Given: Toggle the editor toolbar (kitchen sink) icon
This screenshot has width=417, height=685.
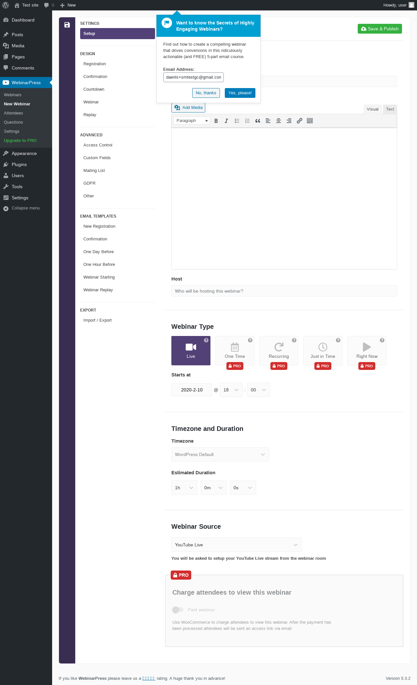Looking at the screenshot, I should click(310, 121).
